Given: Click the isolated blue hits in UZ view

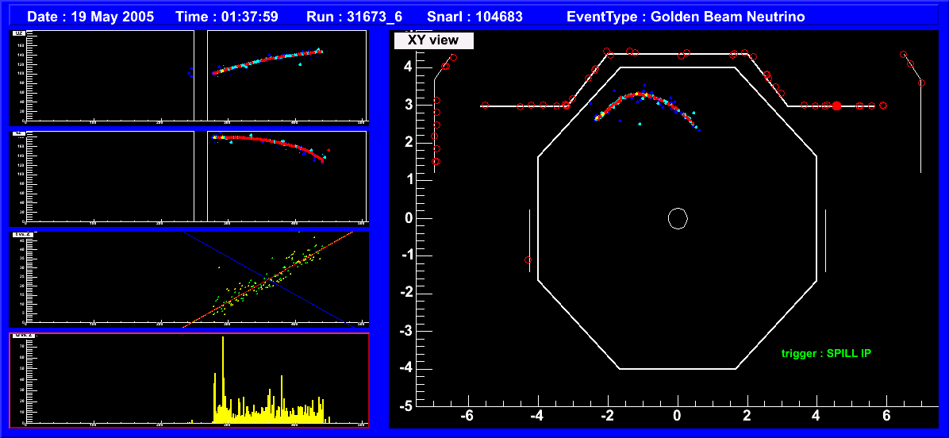Looking at the screenshot, I should click(190, 72).
